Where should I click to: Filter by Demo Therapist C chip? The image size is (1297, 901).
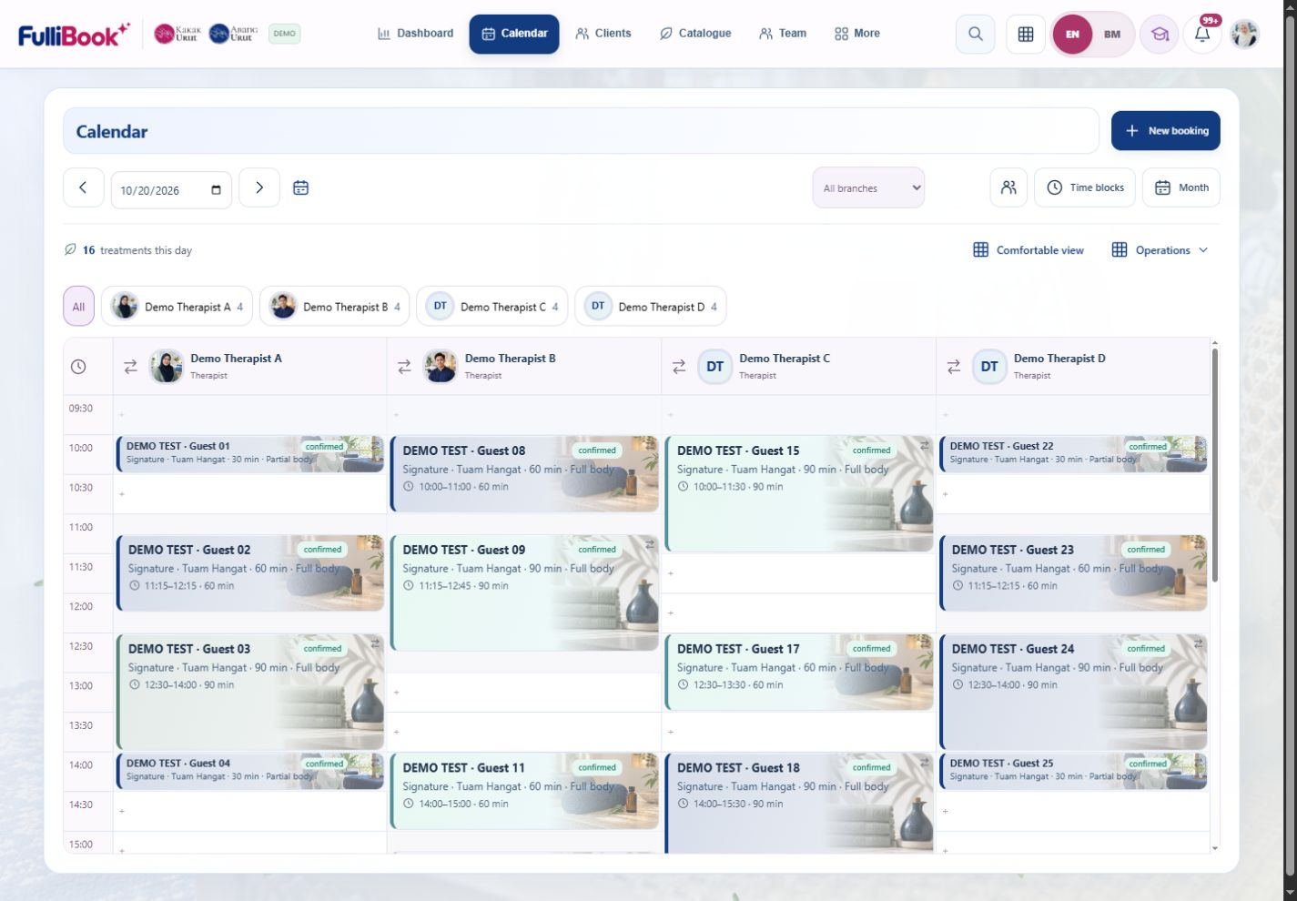coord(492,307)
